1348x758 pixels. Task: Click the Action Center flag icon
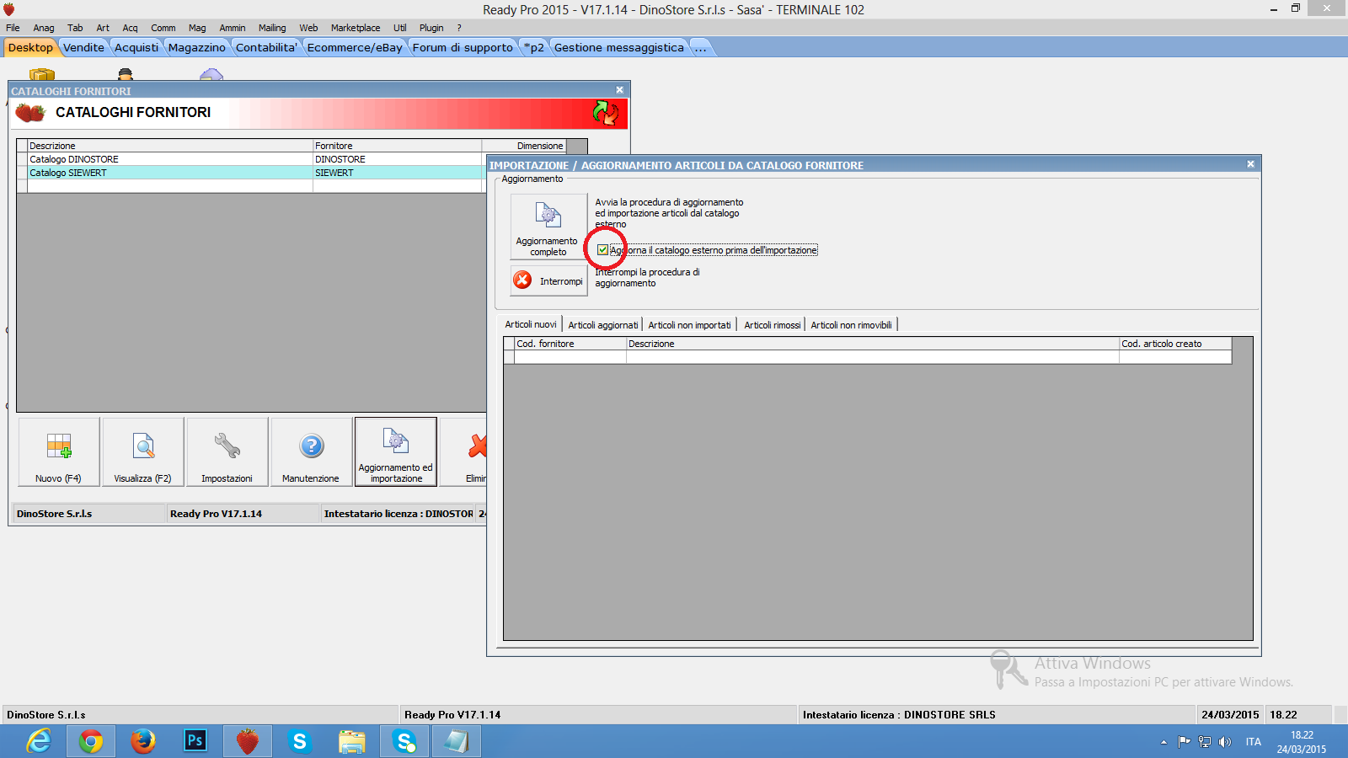1185,742
